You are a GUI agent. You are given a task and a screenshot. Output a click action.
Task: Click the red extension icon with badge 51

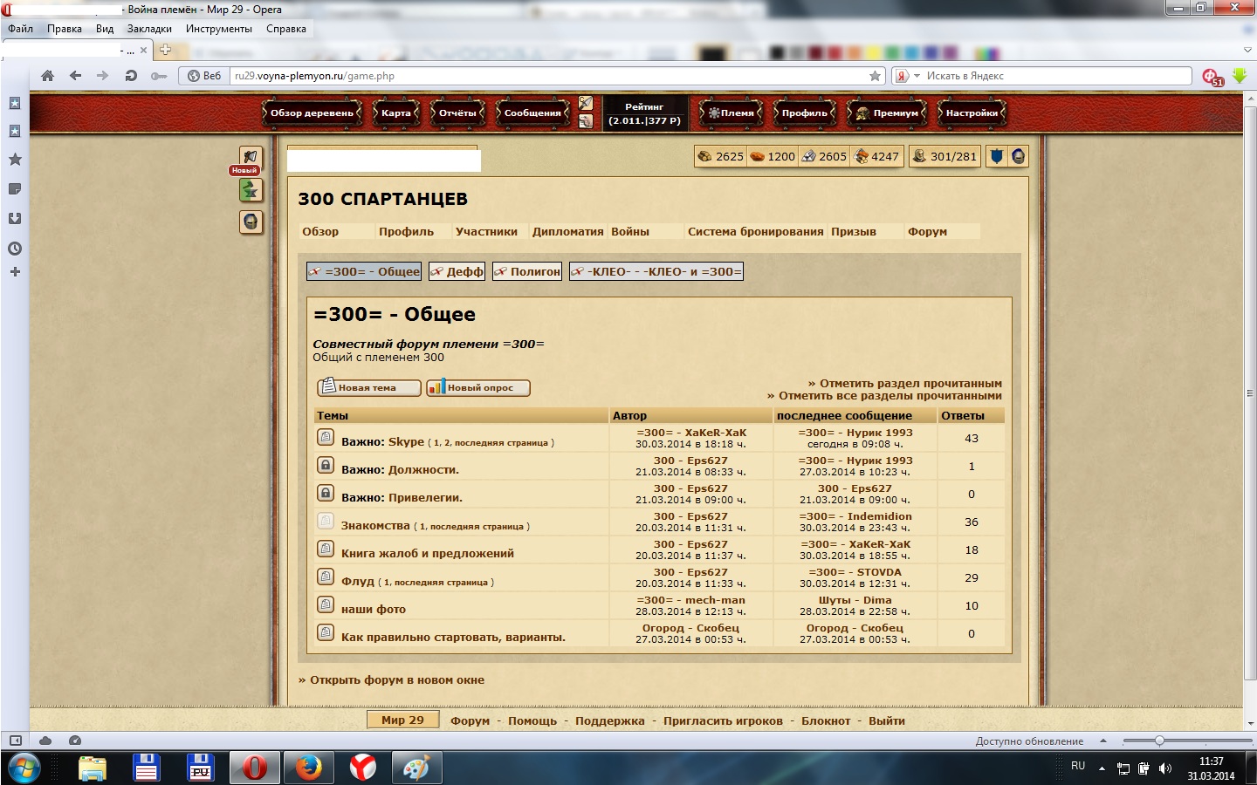click(x=1212, y=77)
